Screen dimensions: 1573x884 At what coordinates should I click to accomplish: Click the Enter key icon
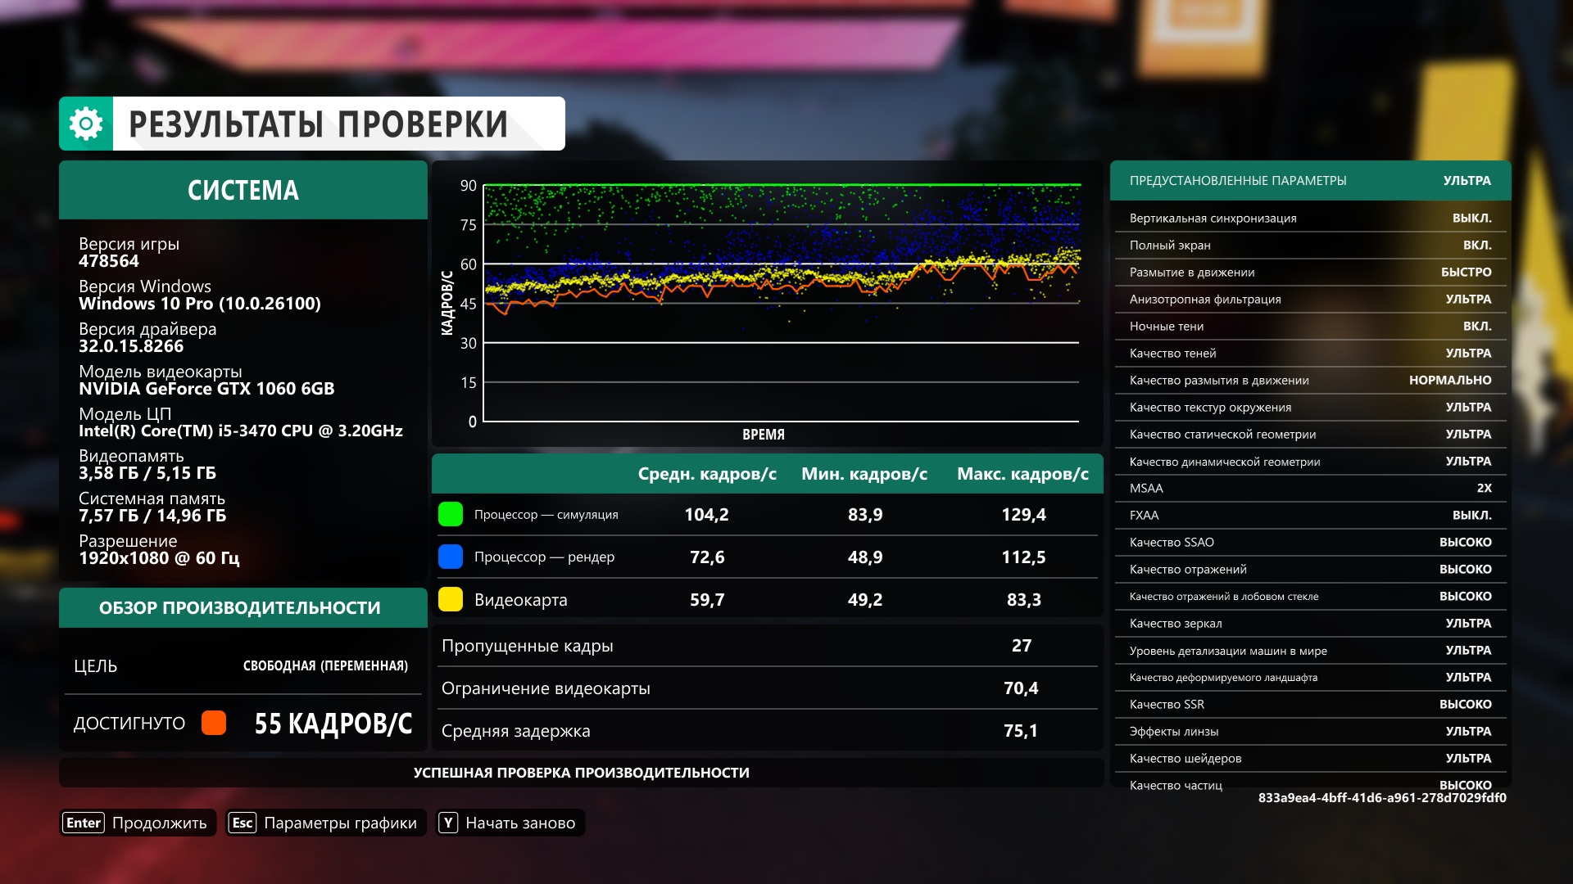[x=84, y=823]
